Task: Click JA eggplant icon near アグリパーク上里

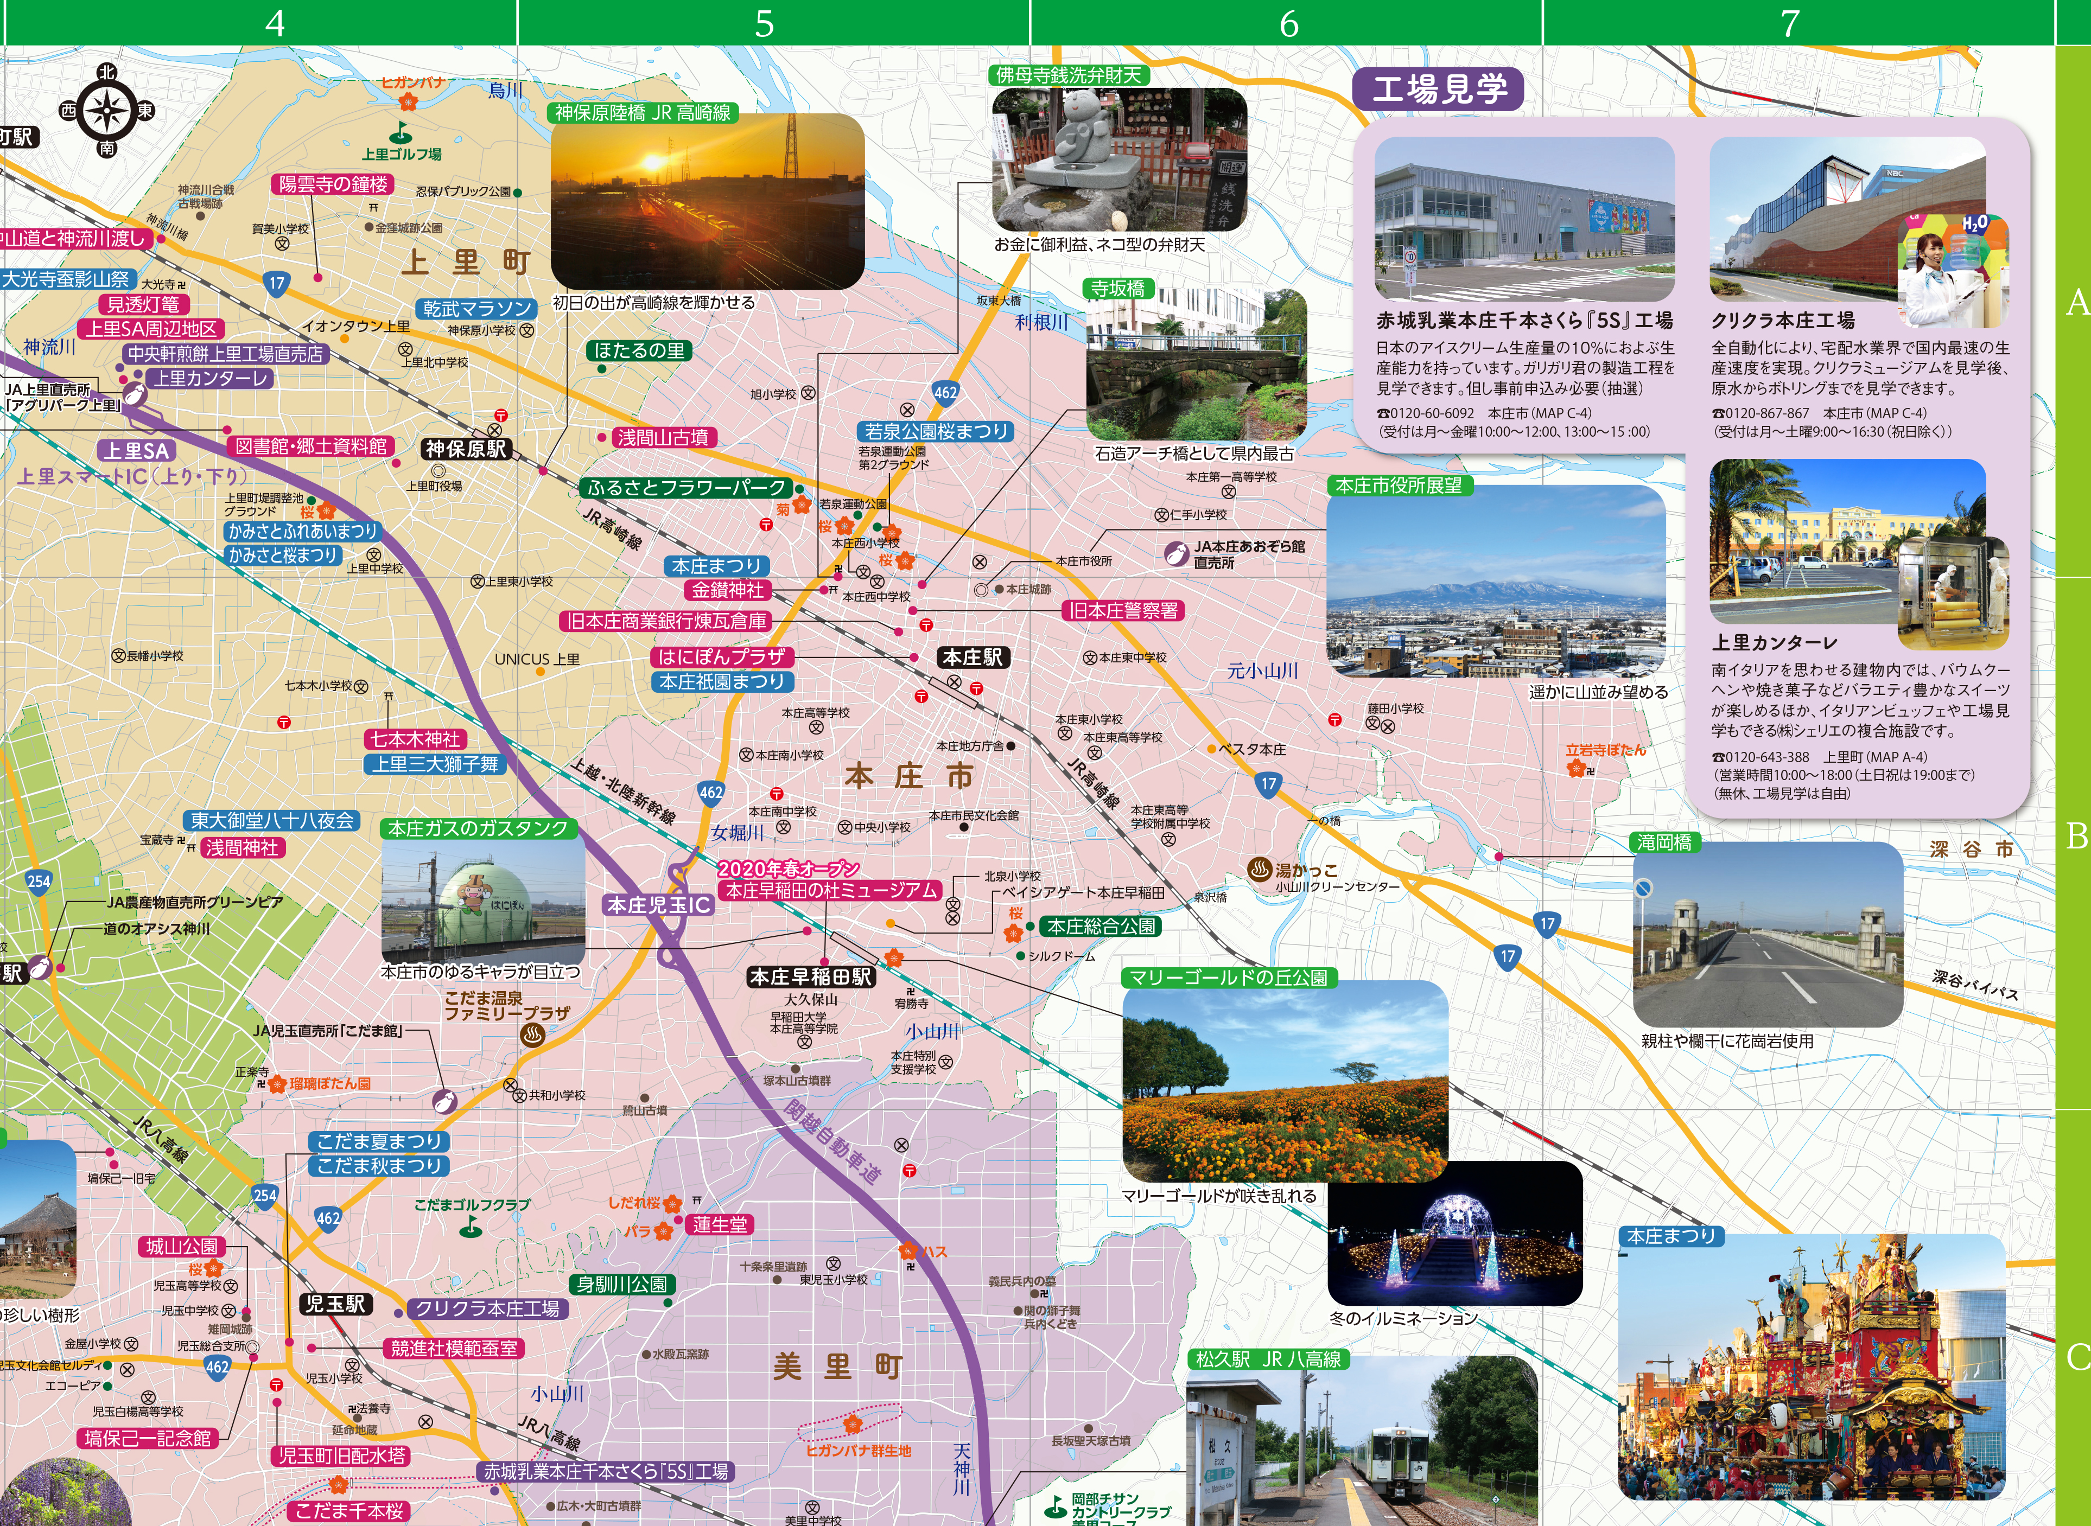Action: click(134, 395)
